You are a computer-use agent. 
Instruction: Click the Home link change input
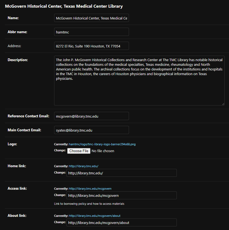pyautogui.click(x=122, y=173)
